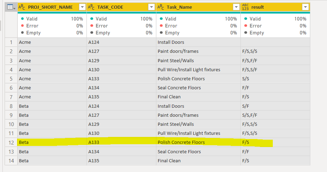The image size is (327, 172).
Task: Click Error quality stat under TASK_CODE
Action: click(121, 26)
